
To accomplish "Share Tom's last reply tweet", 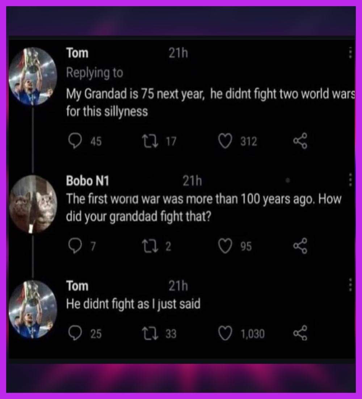I will pyautogui.click(x=300, y=334).
